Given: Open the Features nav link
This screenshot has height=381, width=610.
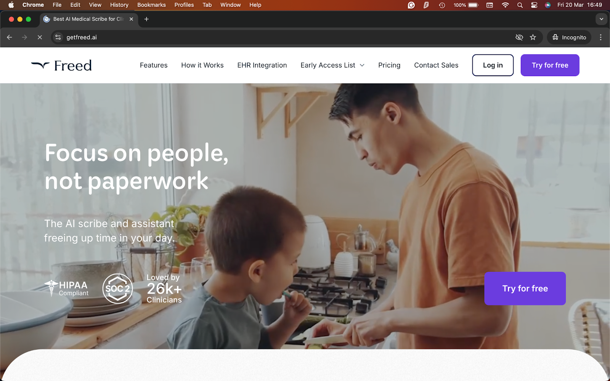Looking at the screenshot, I should (x=154, y=65).
